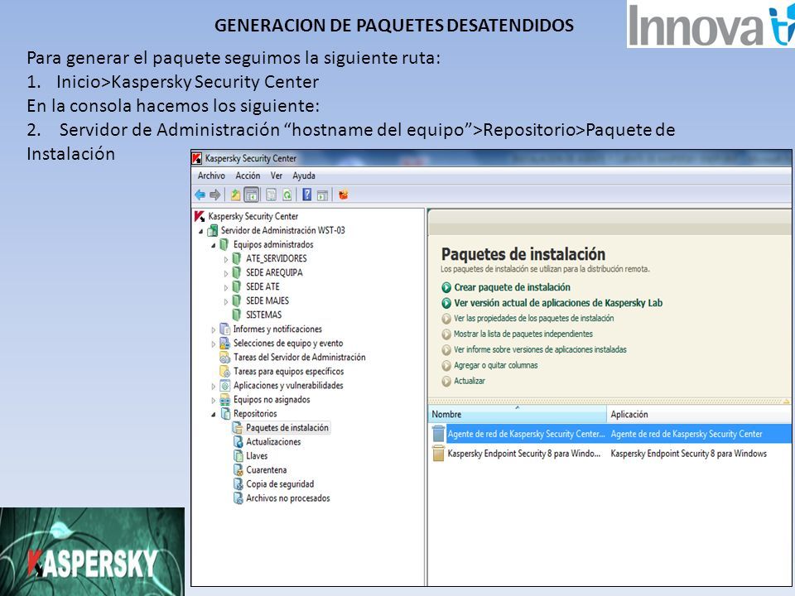Click the Tareas del Servidor de Administración icon

[x=224, y=358]
